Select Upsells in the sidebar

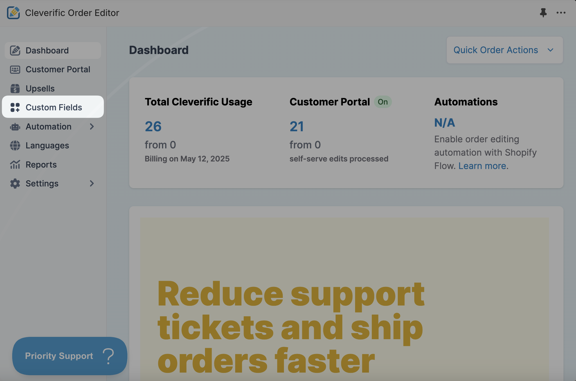[x=53, y=89]
